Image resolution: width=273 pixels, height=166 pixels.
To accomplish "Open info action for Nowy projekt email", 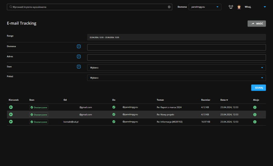I will coord(255,115).
